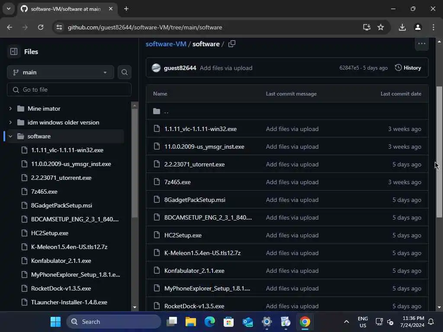The image size is (443, 332).
Task: Reload the page
Action: (41, 27)
